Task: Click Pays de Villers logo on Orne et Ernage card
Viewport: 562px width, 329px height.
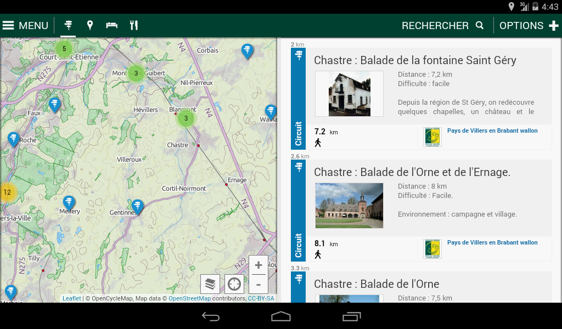Action: [432, 249]
